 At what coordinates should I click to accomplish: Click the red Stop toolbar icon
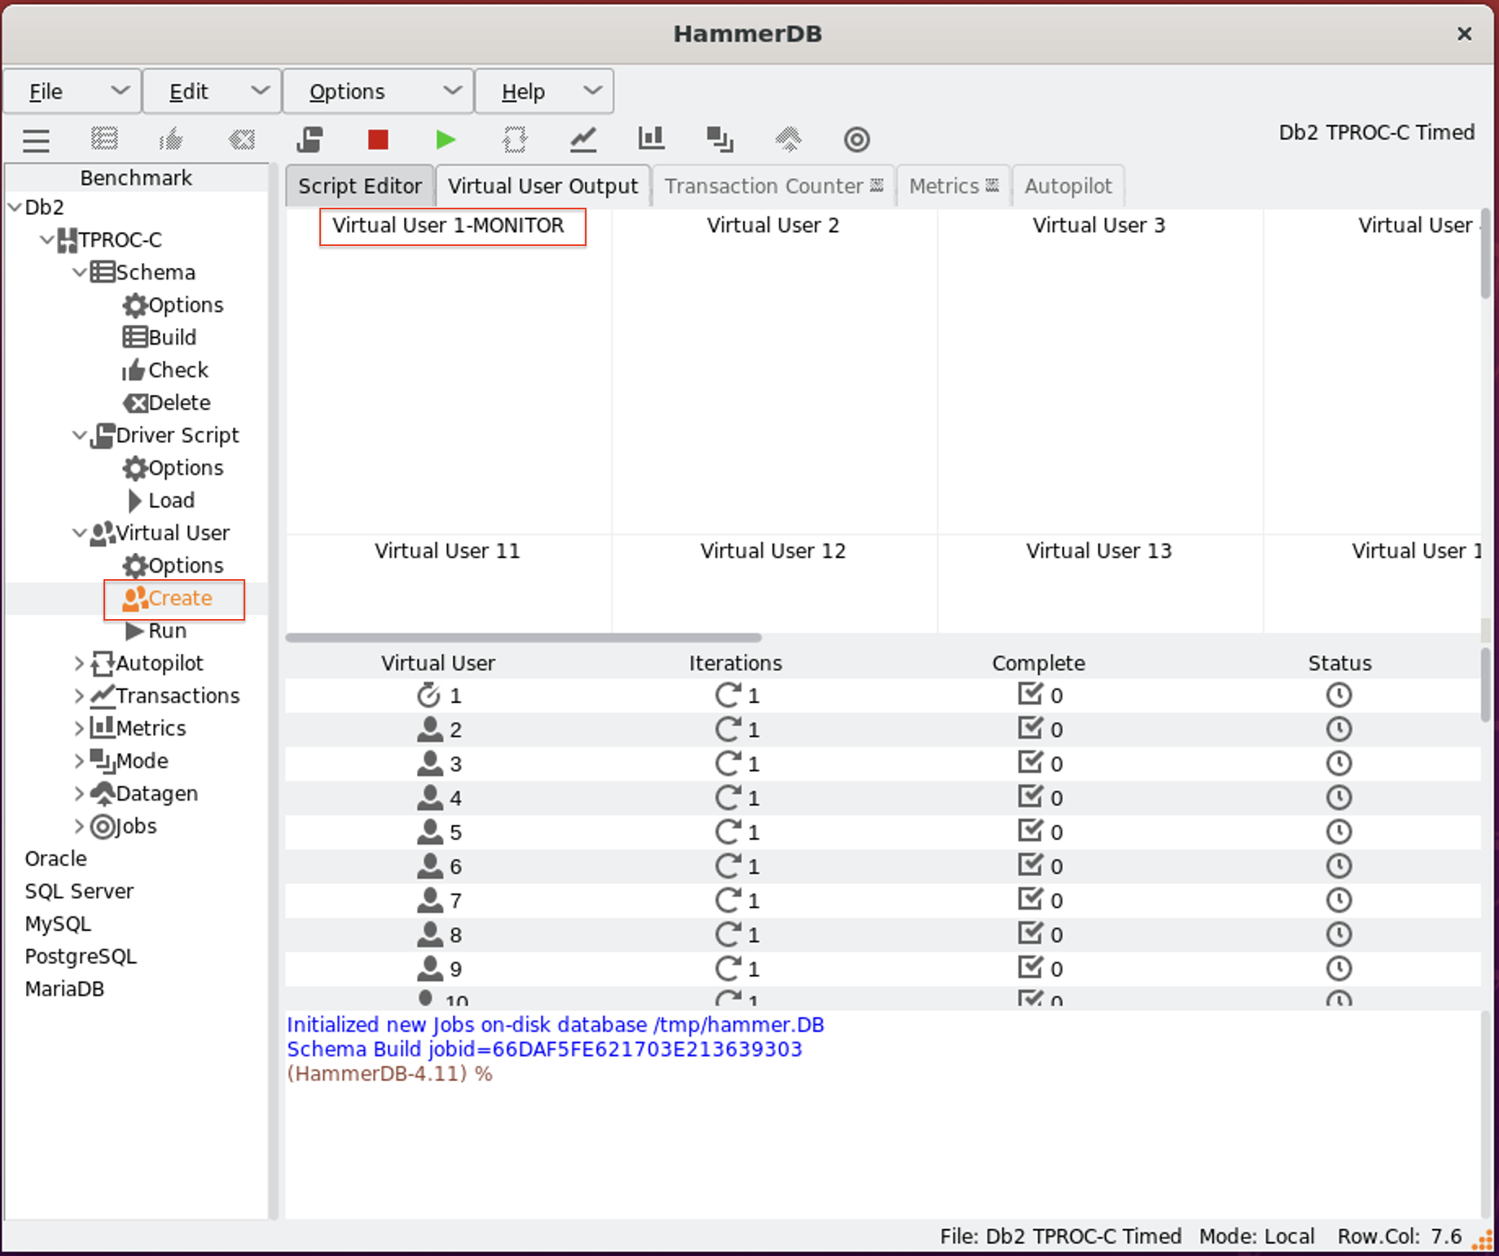[377, 140]
